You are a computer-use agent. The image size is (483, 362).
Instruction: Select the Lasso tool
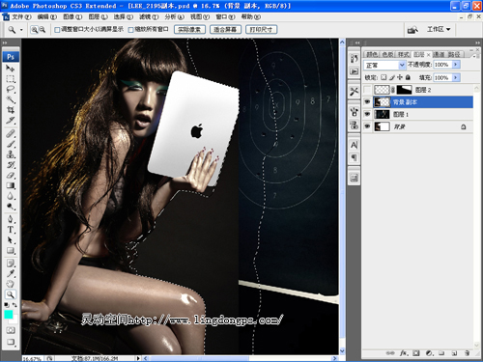coord(11,89)
